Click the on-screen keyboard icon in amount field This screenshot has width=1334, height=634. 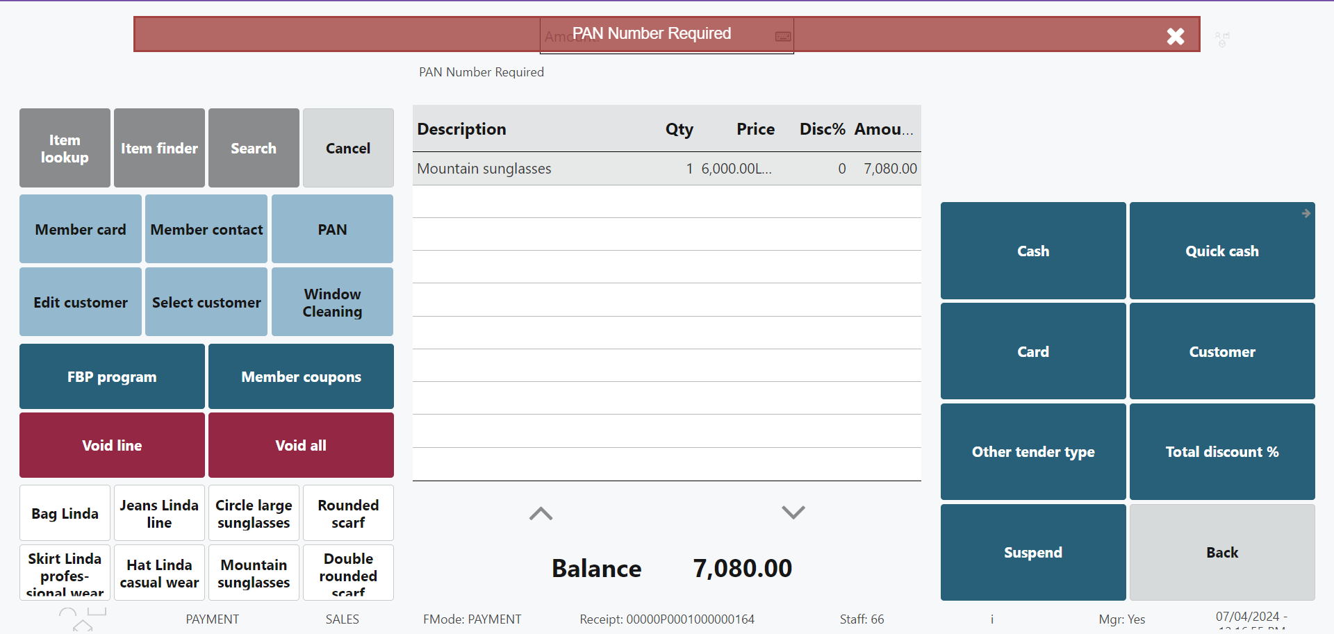coord(783,36)
